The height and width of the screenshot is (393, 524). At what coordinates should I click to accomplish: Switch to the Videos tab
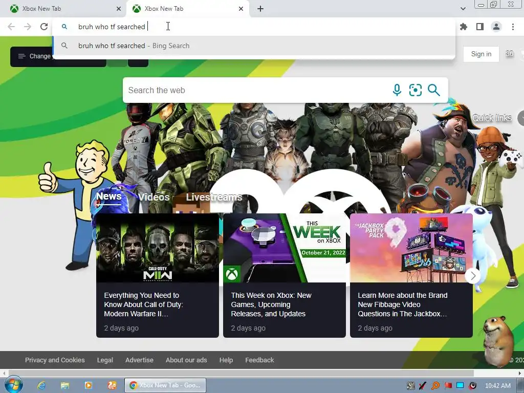tap(154, 197)
